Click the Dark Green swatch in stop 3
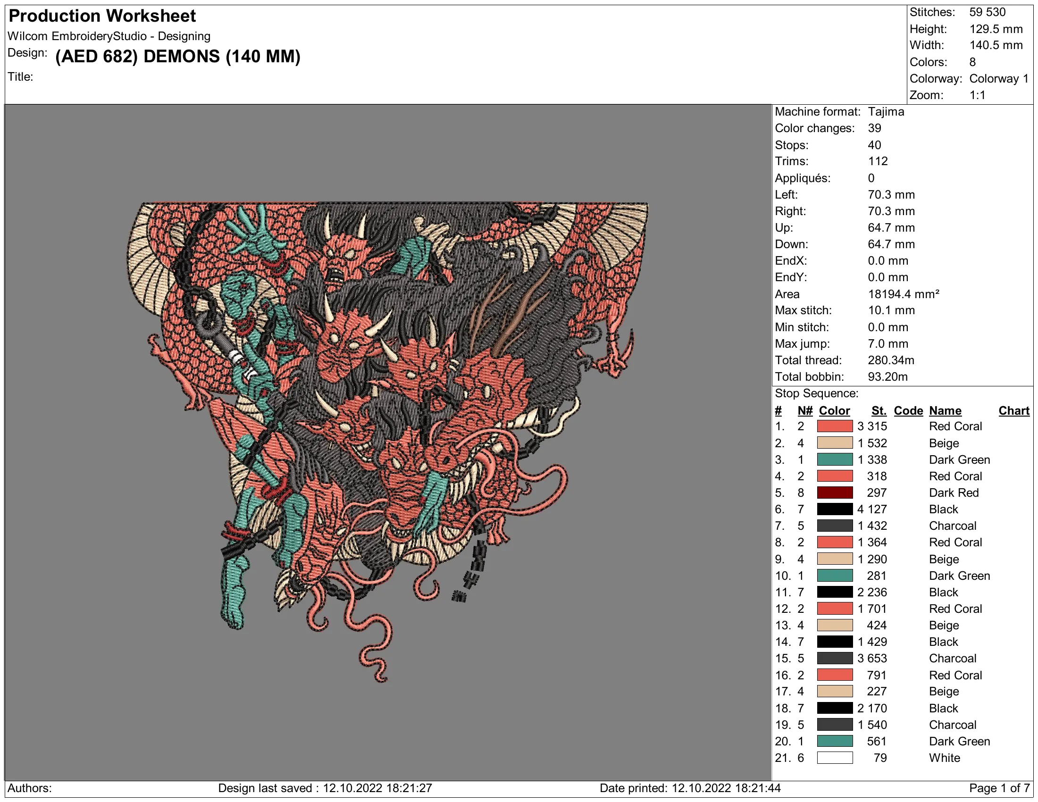Screen dimensions: 1038x802 (x=835, y=459)
